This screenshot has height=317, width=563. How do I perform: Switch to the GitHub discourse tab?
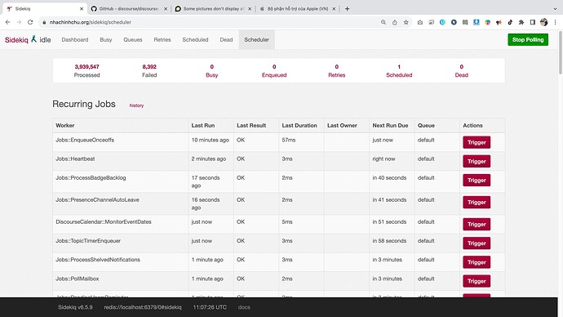(x=129, y=9)
